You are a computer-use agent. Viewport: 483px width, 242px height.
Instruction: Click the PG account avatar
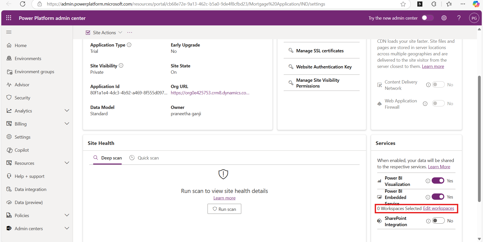(474, 18)
